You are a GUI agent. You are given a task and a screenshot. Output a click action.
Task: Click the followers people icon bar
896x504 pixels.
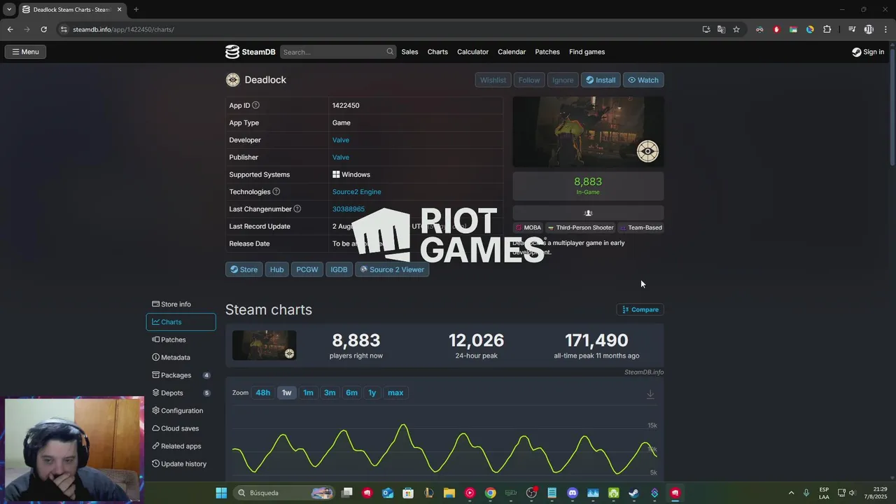(588, 213)
